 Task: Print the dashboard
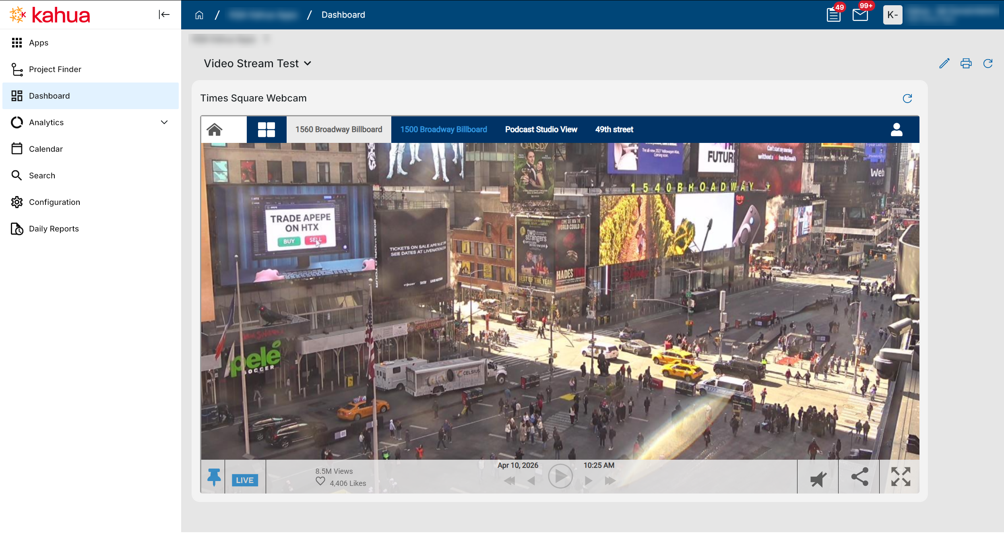point(966,64)
